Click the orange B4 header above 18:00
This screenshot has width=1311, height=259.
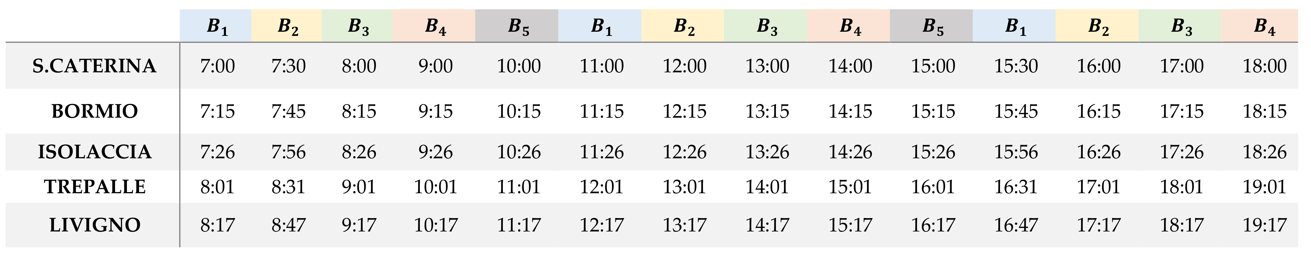pyautogui.click(x=1264, y=26)
